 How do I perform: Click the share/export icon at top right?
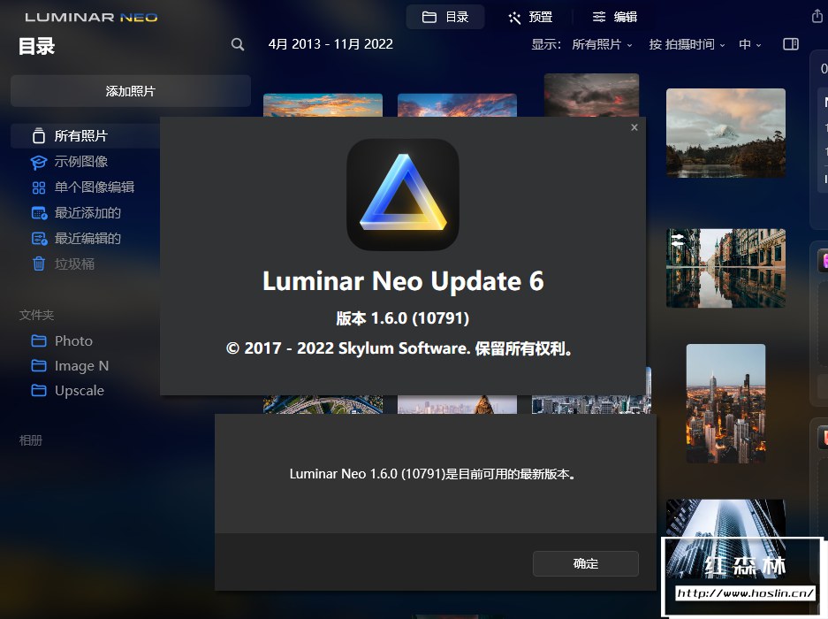pos(817,17)
